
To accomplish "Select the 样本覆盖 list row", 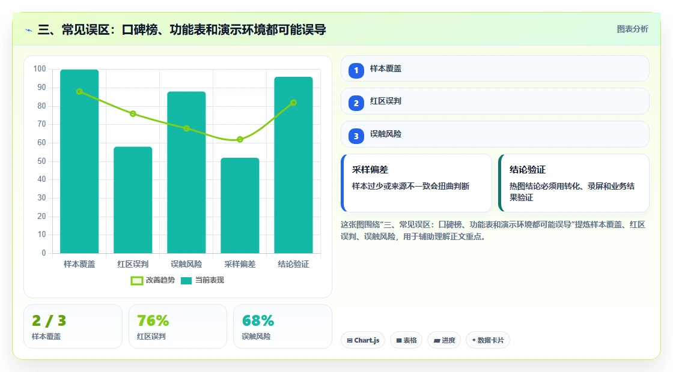I will click(495, 68).
